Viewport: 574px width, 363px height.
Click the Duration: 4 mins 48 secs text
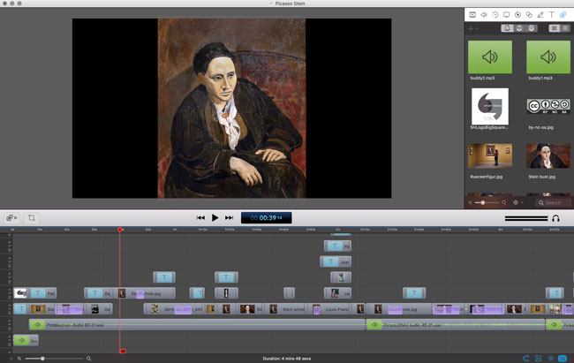pyautogui.click(x=287, y=359)
